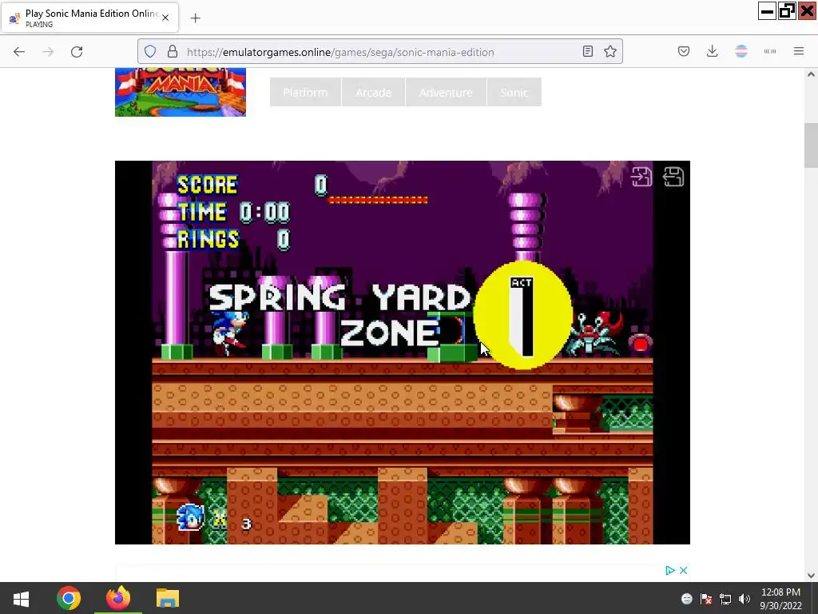Viewport: 818px width, 614px height.
Task: Click the page scrollbar thumb
Action: [x=811, y=146]
